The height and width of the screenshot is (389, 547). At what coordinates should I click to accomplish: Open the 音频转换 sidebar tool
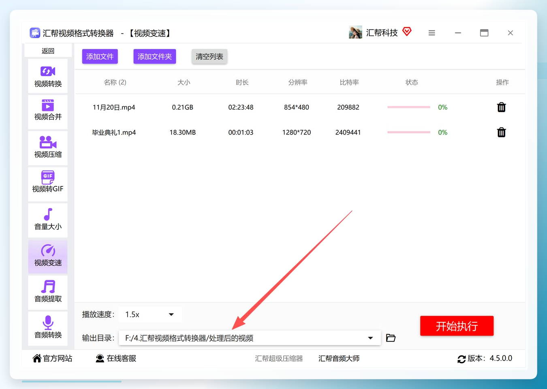pyautogui.click(x=48, y=328)
